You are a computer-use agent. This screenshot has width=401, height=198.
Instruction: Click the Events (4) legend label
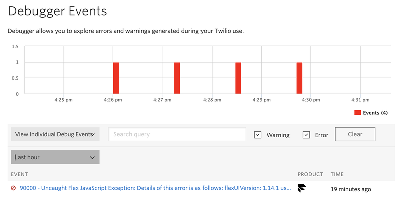pyautogui.click(x=375, y=113)
